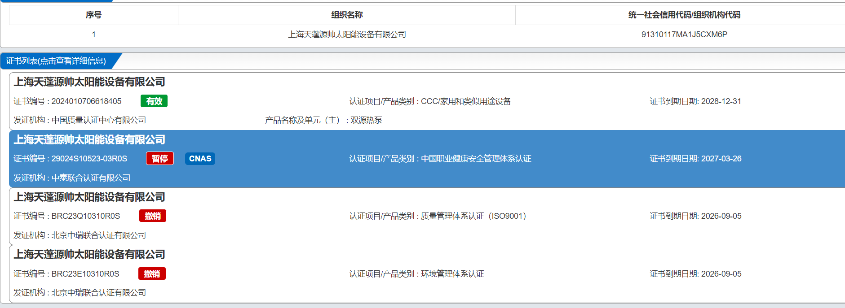Screen dimensions: 845x308
Task: Select 北京中瑞联合认证有限公司 under certificate BRC23E10310R0S
Action: (99, 293)
